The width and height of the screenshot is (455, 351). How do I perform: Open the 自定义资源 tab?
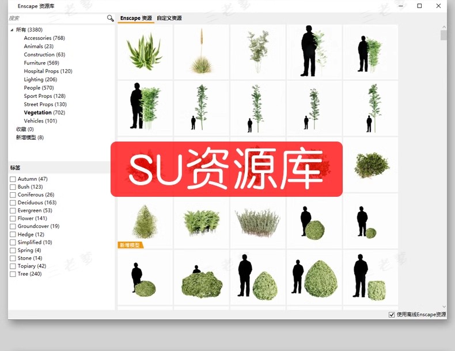click(x=169, y=18)
